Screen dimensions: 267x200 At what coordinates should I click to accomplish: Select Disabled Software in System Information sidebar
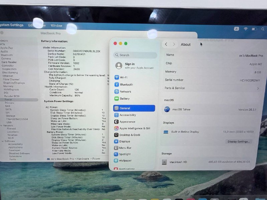pos(19,153)
